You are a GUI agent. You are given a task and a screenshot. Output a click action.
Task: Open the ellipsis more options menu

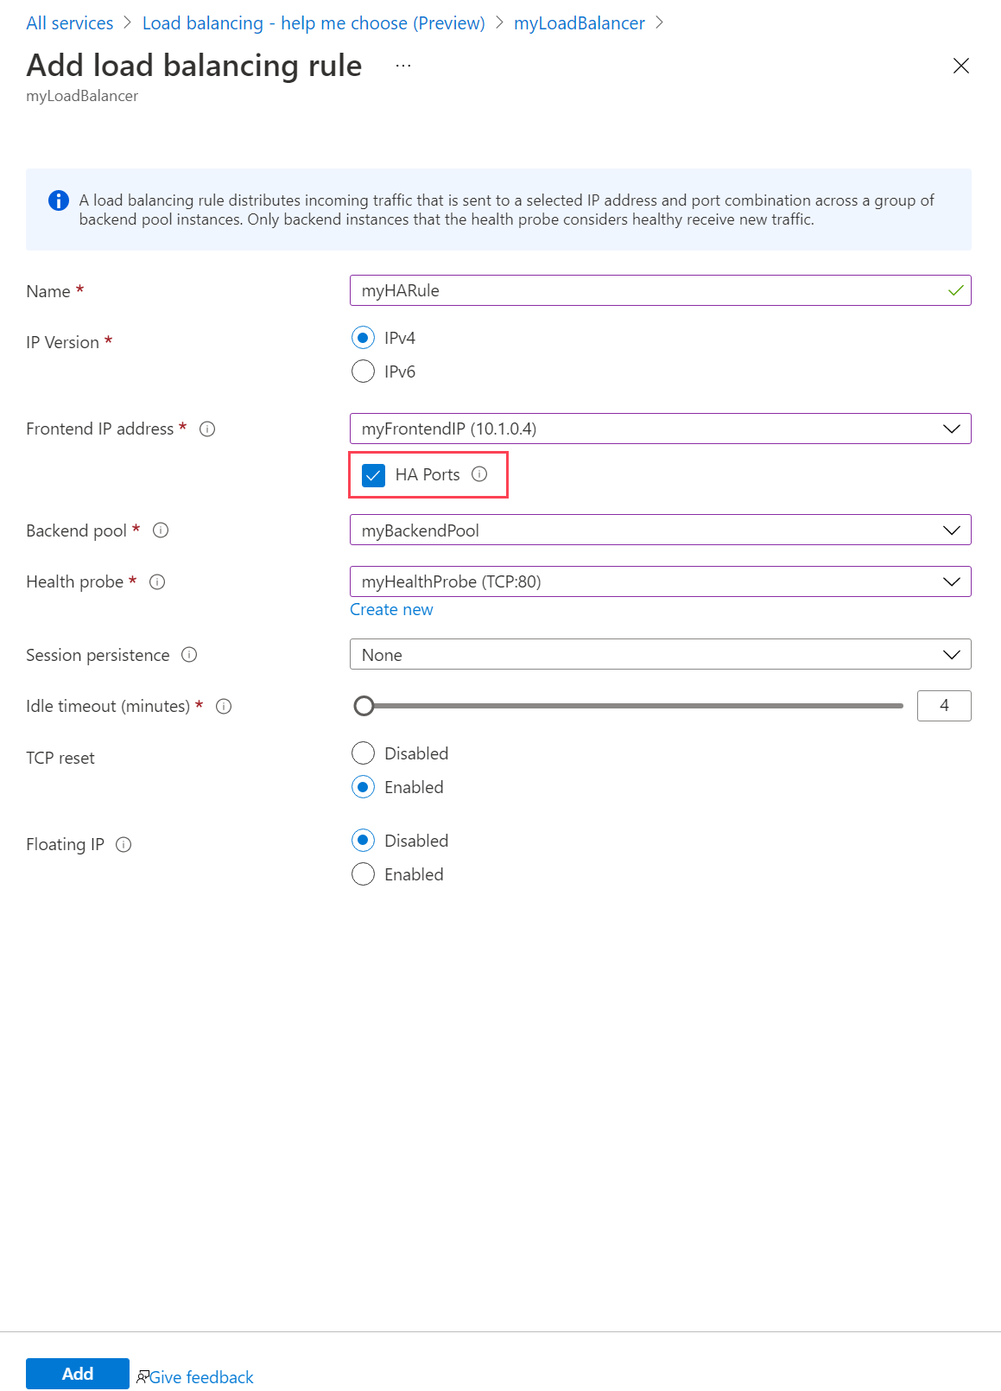(x=403, y=66)
